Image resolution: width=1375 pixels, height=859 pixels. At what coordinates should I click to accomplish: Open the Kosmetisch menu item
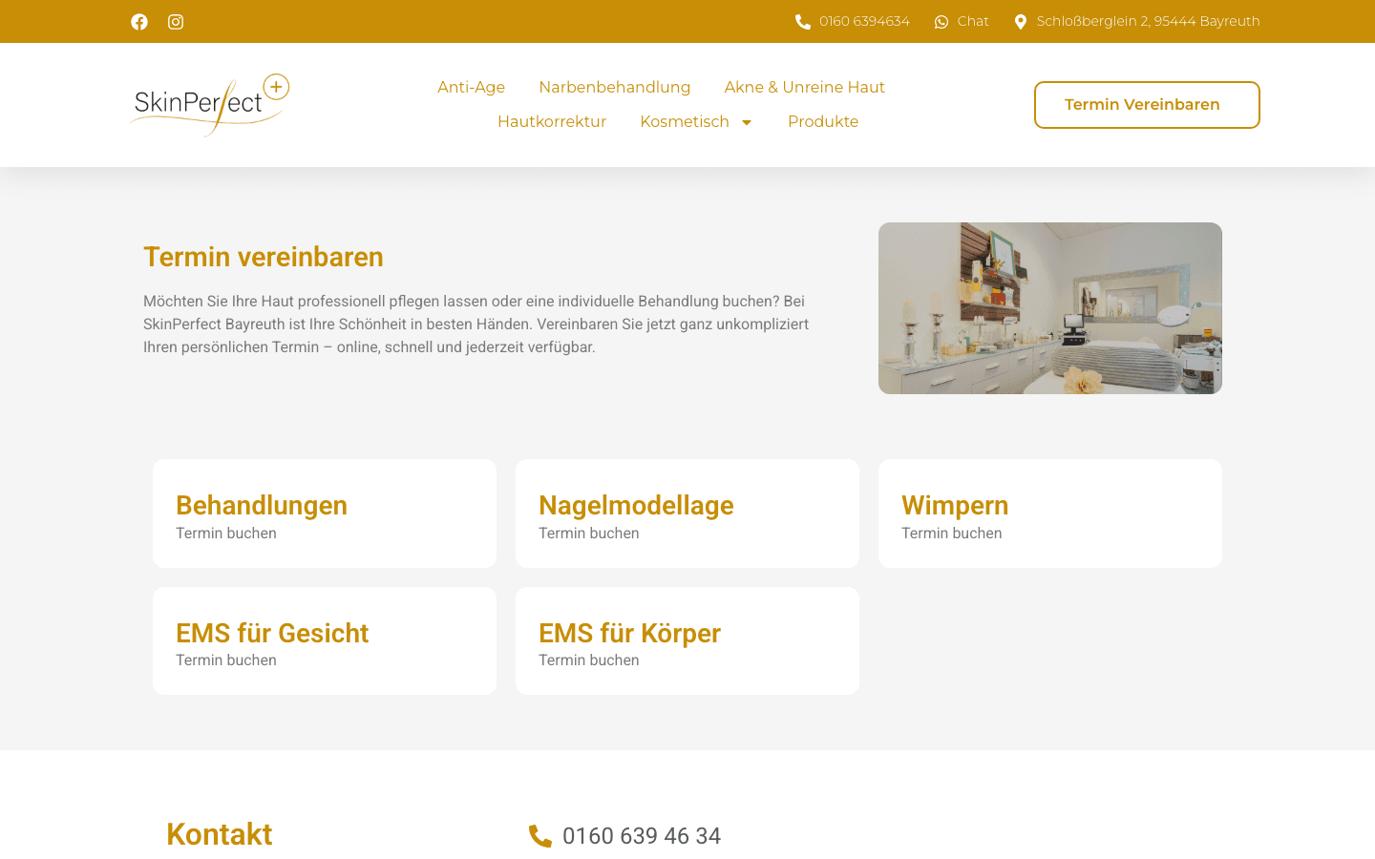685,121
